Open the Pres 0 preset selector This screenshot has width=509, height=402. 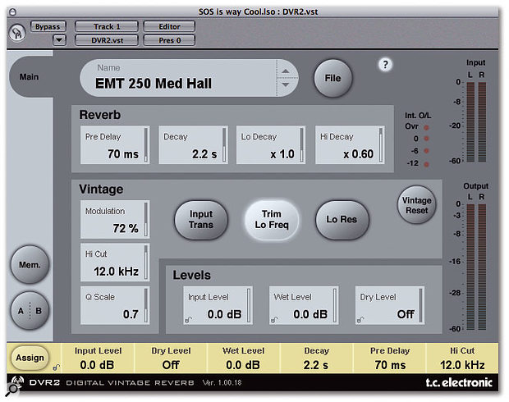point(169,40)
